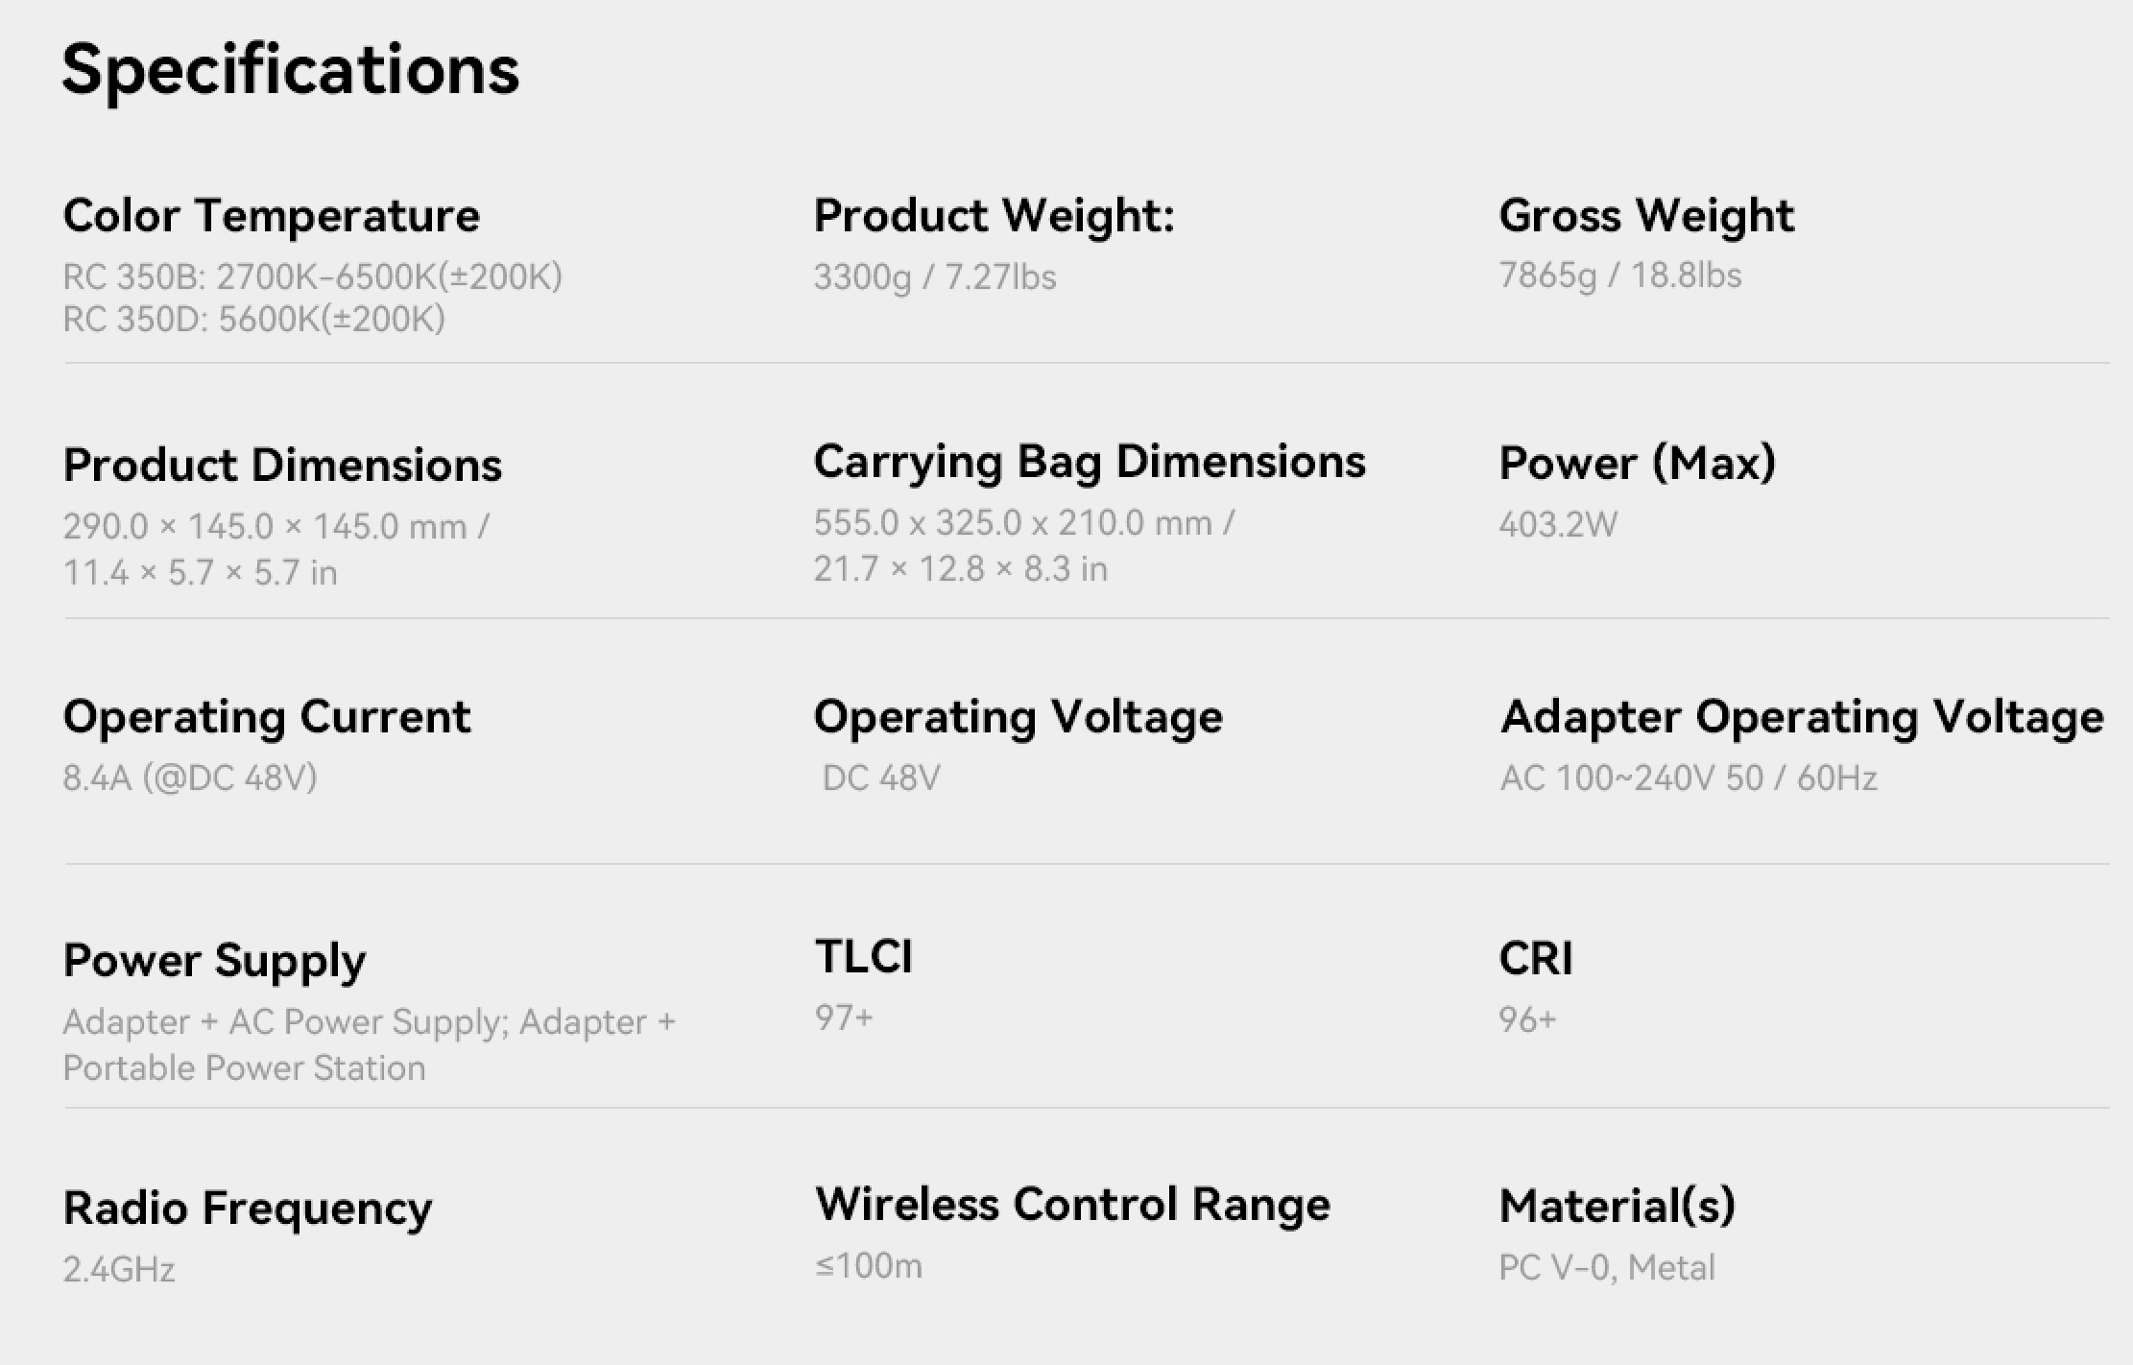Click the 2.4GHz radio frequency value
The height and width of the screenshot is (1365, 2133).
coord(119,1269)
